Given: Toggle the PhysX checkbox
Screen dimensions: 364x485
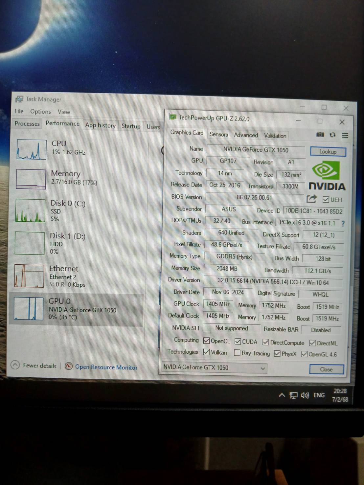Looking at the screenshot, I should click(x=277, y=354).
